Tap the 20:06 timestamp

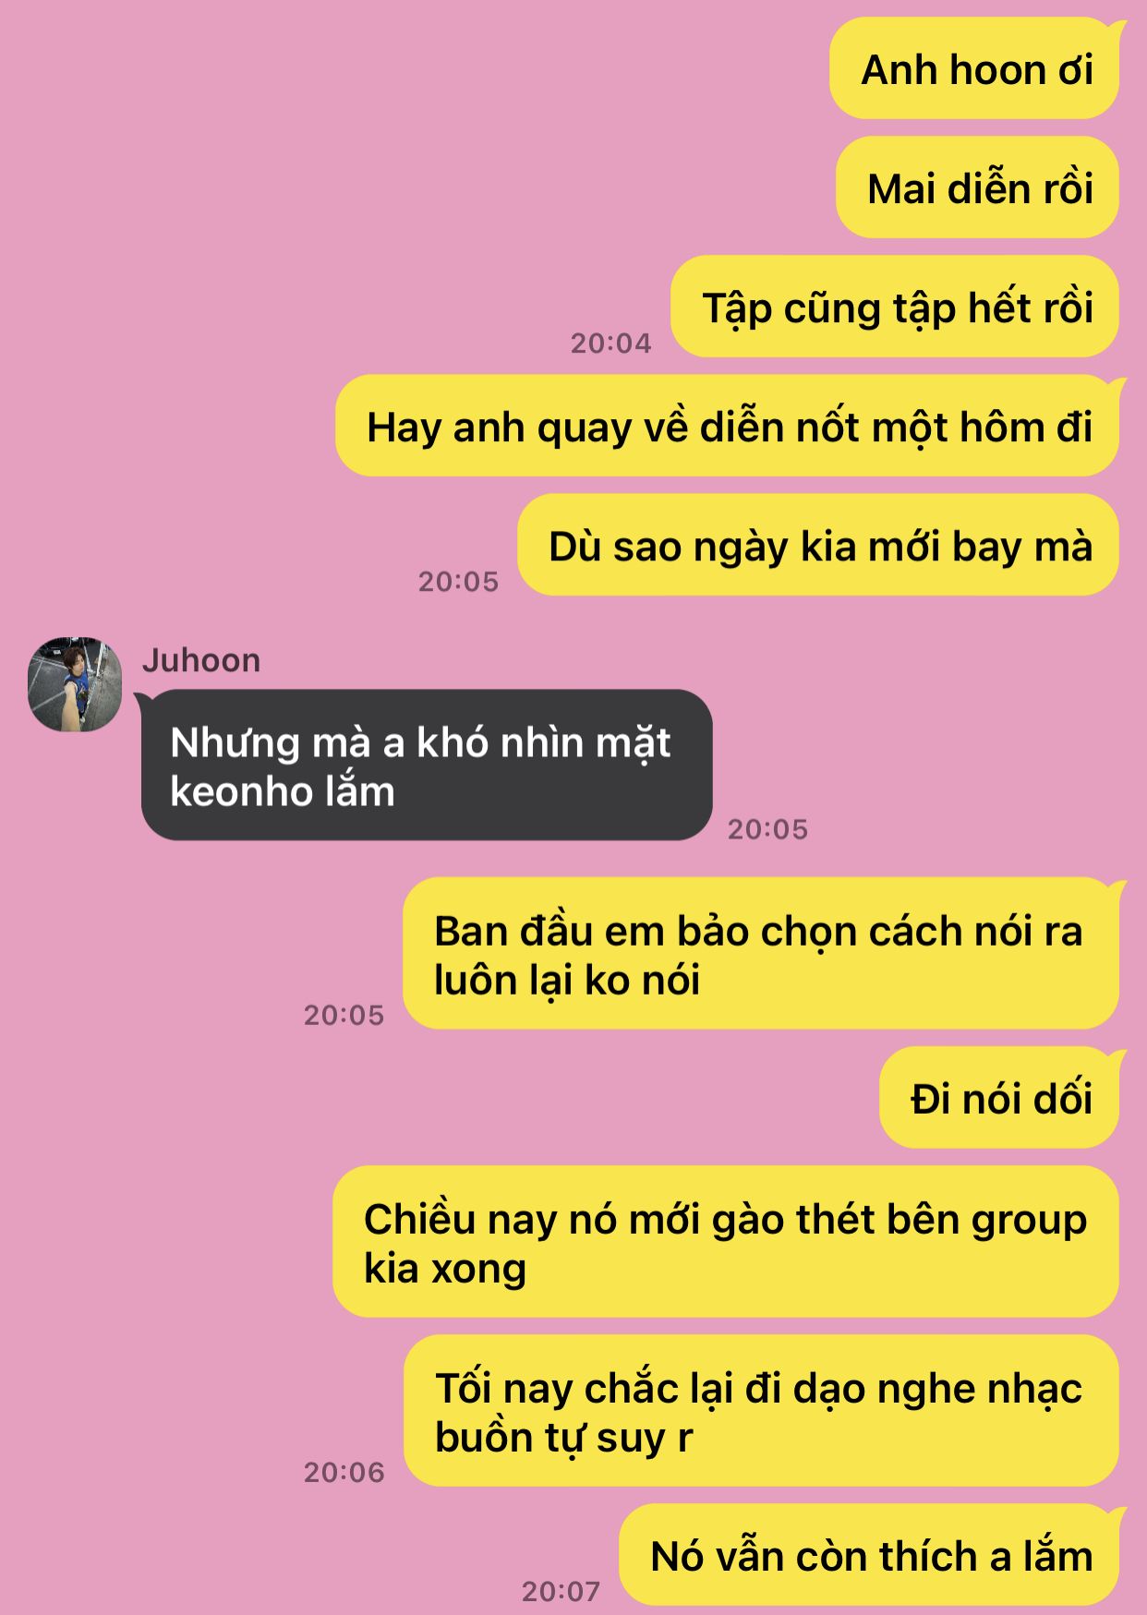(344, 1472)
